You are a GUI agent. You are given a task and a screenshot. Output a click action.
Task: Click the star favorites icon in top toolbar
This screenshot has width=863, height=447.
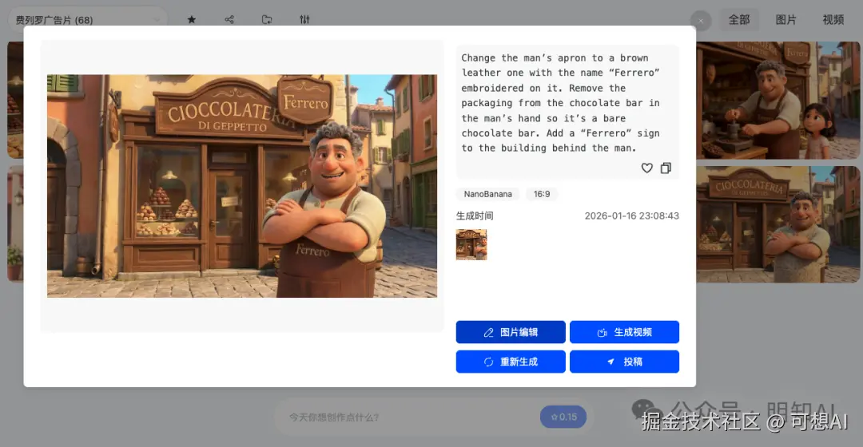[x=192, y=20]
